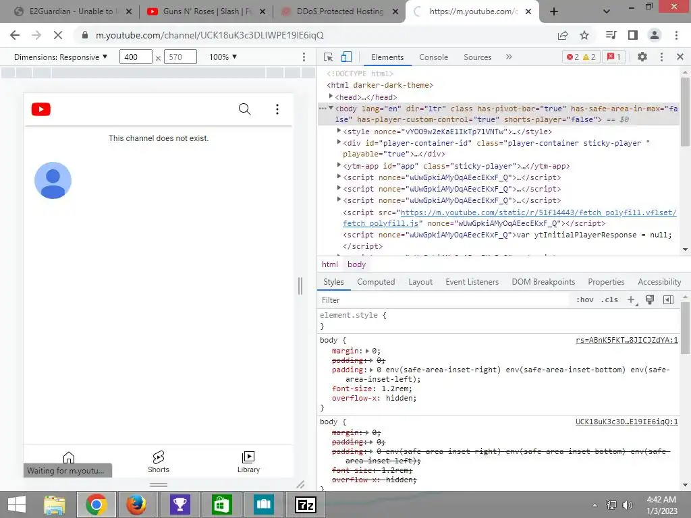691x518 pixels.
Task: Open 7-Zip from the taskbar
Action: [306, 505]
